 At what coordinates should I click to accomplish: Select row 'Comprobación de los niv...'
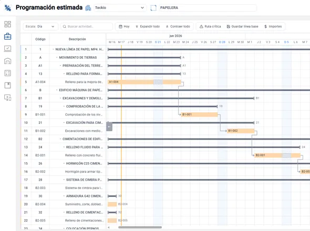63,114
